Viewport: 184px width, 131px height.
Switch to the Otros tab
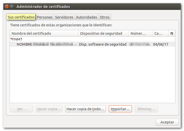[x=105, y=17]
